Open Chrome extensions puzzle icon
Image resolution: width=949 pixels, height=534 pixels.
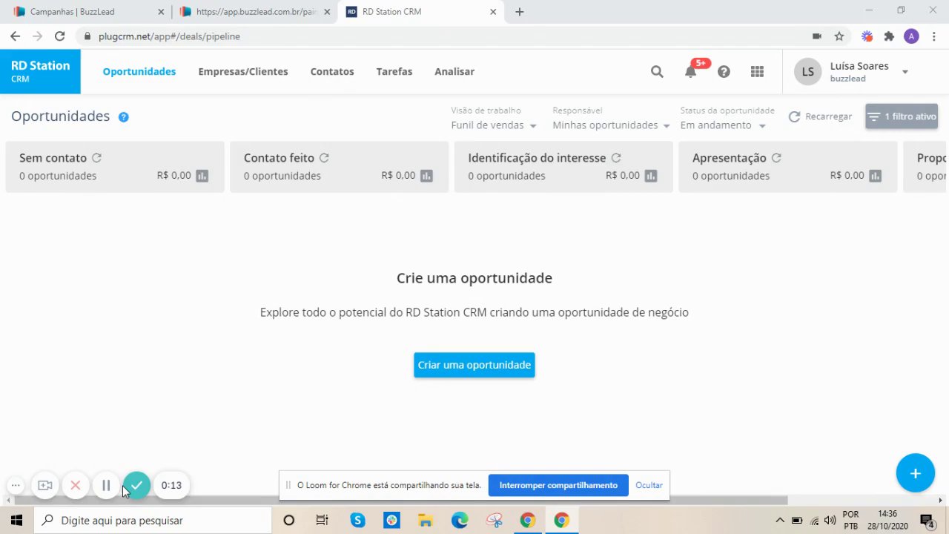[x=889, y=36]
